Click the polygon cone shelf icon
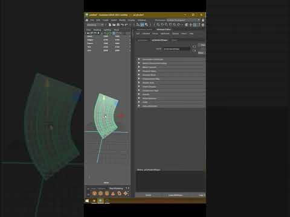290x217 pixels. pos(113,193)
